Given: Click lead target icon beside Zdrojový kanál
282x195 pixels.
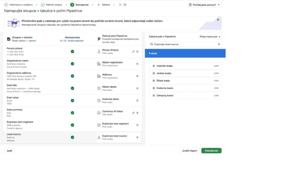Looking at the screenshot, I should (x=154, y=96).
